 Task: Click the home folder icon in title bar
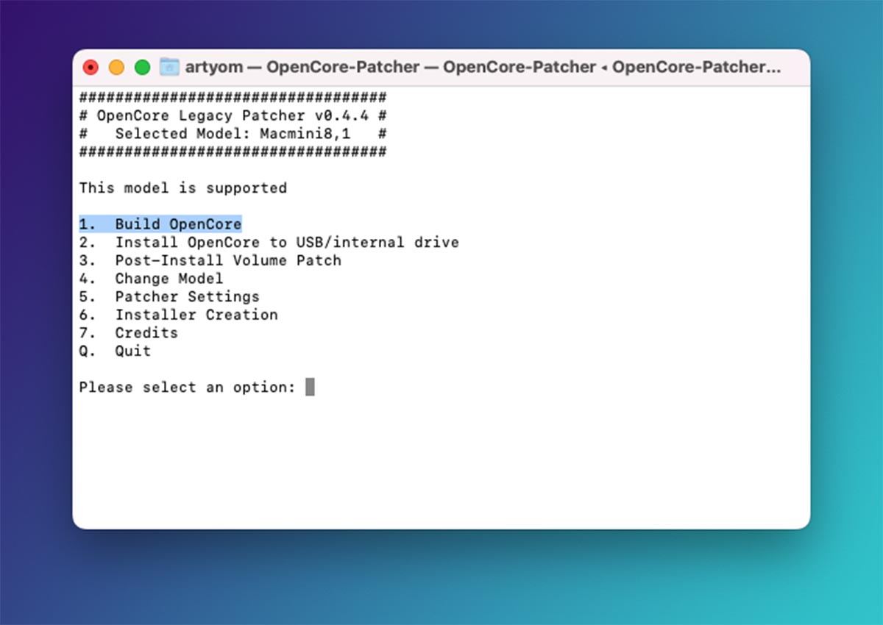coord(170,67)
